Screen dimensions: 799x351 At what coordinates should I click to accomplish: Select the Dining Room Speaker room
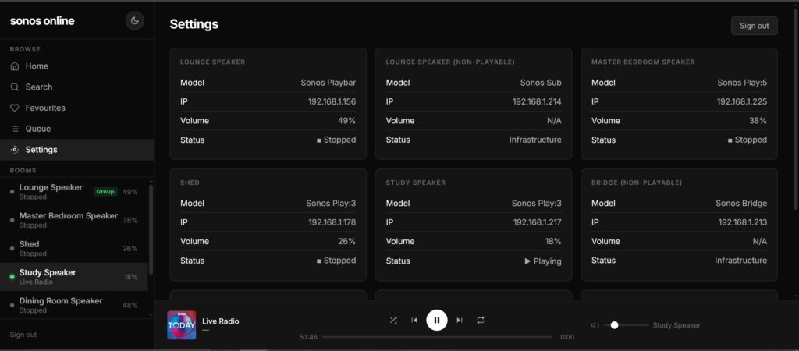(x=74, y=305)
